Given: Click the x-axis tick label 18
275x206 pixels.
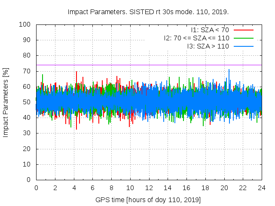Looking at the screenshot, I should tap(205, 188).
